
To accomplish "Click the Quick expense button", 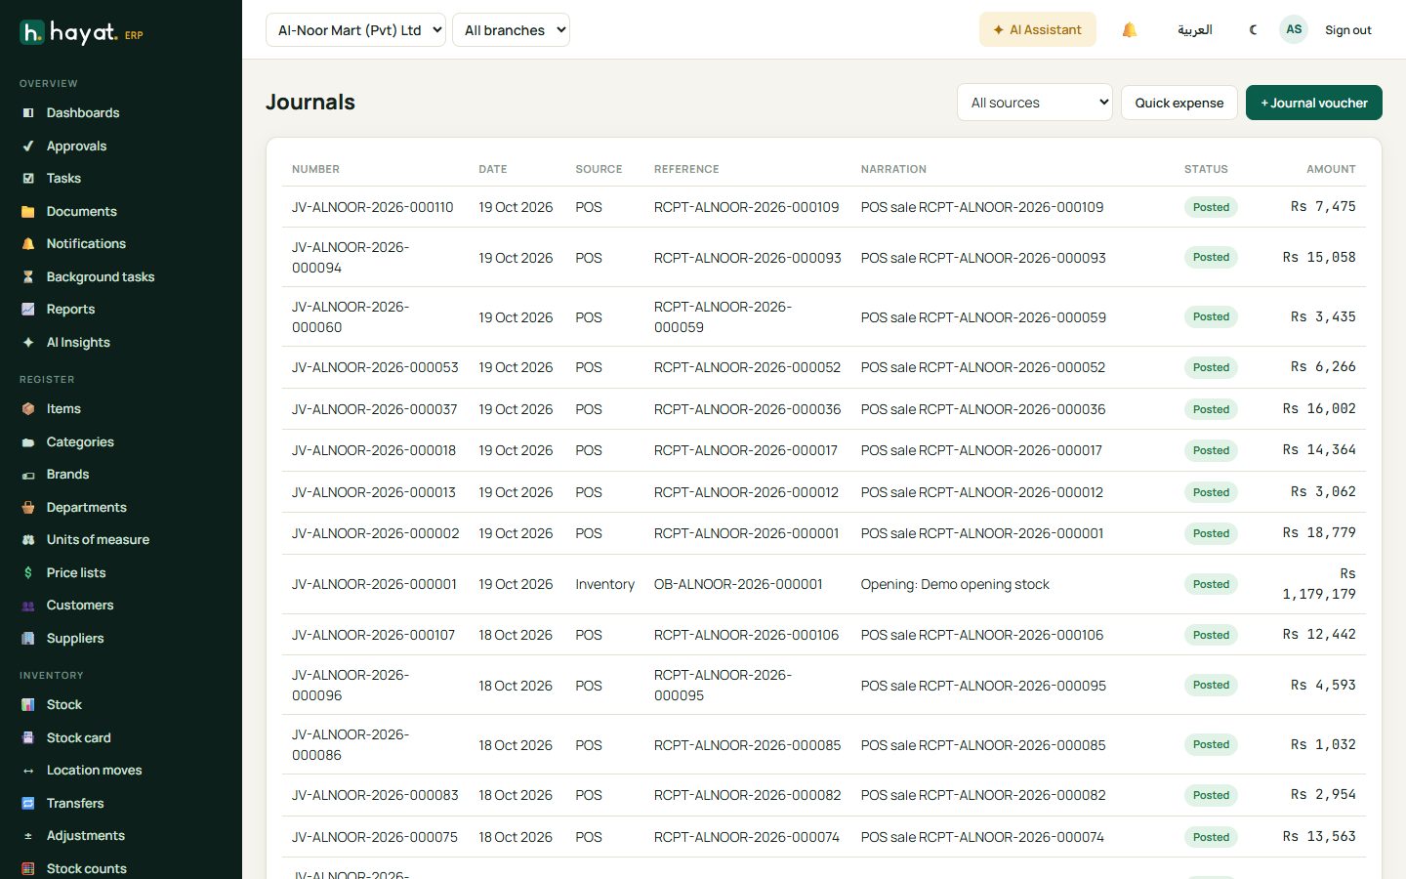I will click(1179, 103).
